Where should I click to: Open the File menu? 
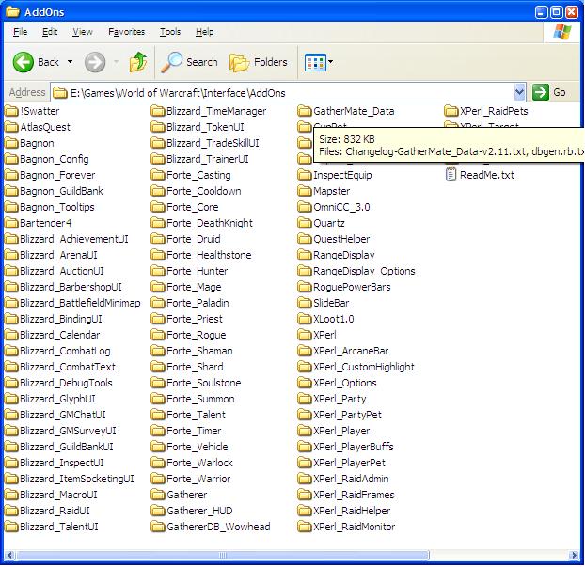(21, 32)
